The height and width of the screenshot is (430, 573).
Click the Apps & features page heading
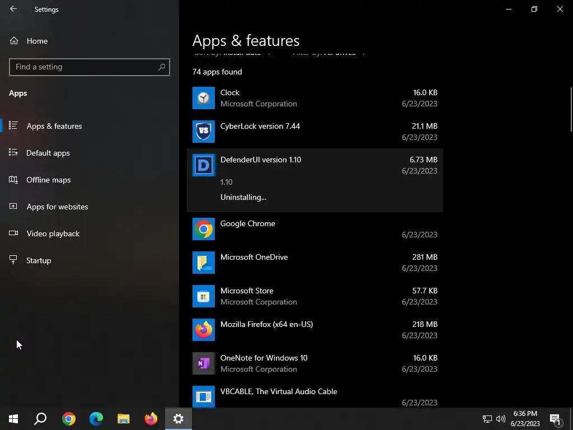(246, 40)
